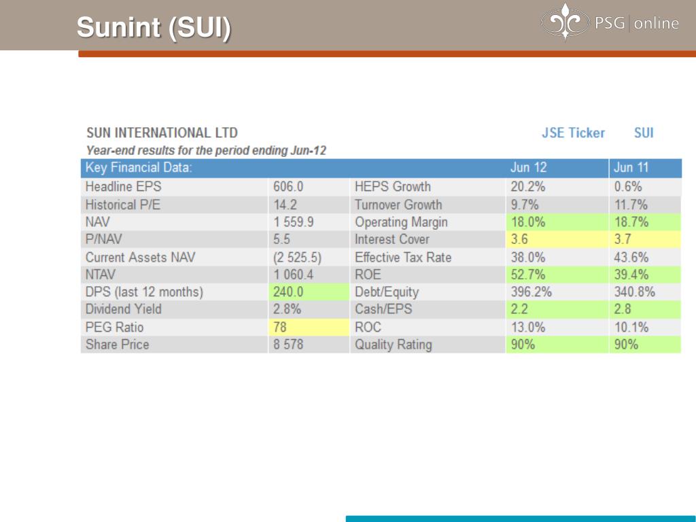696x522 pixels.
Task: Select the Dividend Yield value 2.8%
Action: [x=287, y=309]
